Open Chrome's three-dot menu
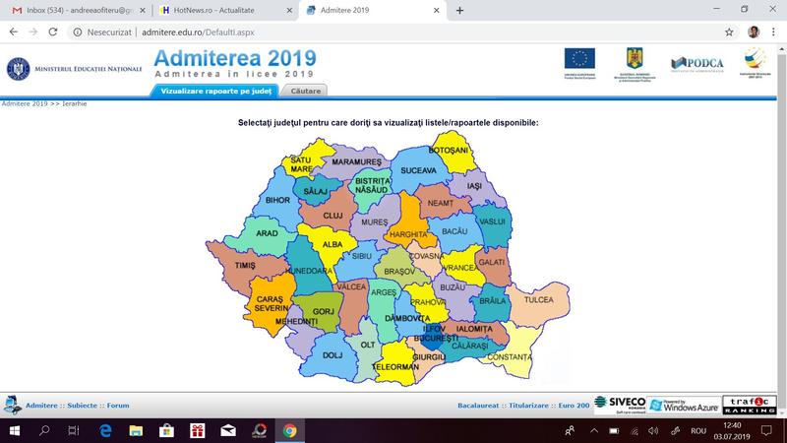787x443 pixels. click(x=775, y=32)
